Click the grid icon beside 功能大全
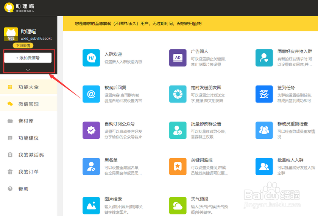 point(10,87)
